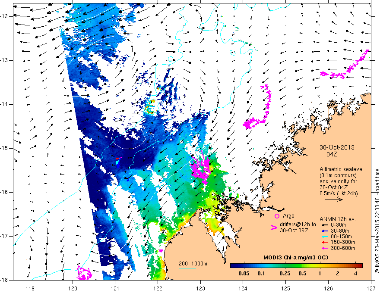This screenshot has width=380, height=293.
Task: Click the magenta drifter cluster near 123E 15.5S
Action: (x=201, y=167)
